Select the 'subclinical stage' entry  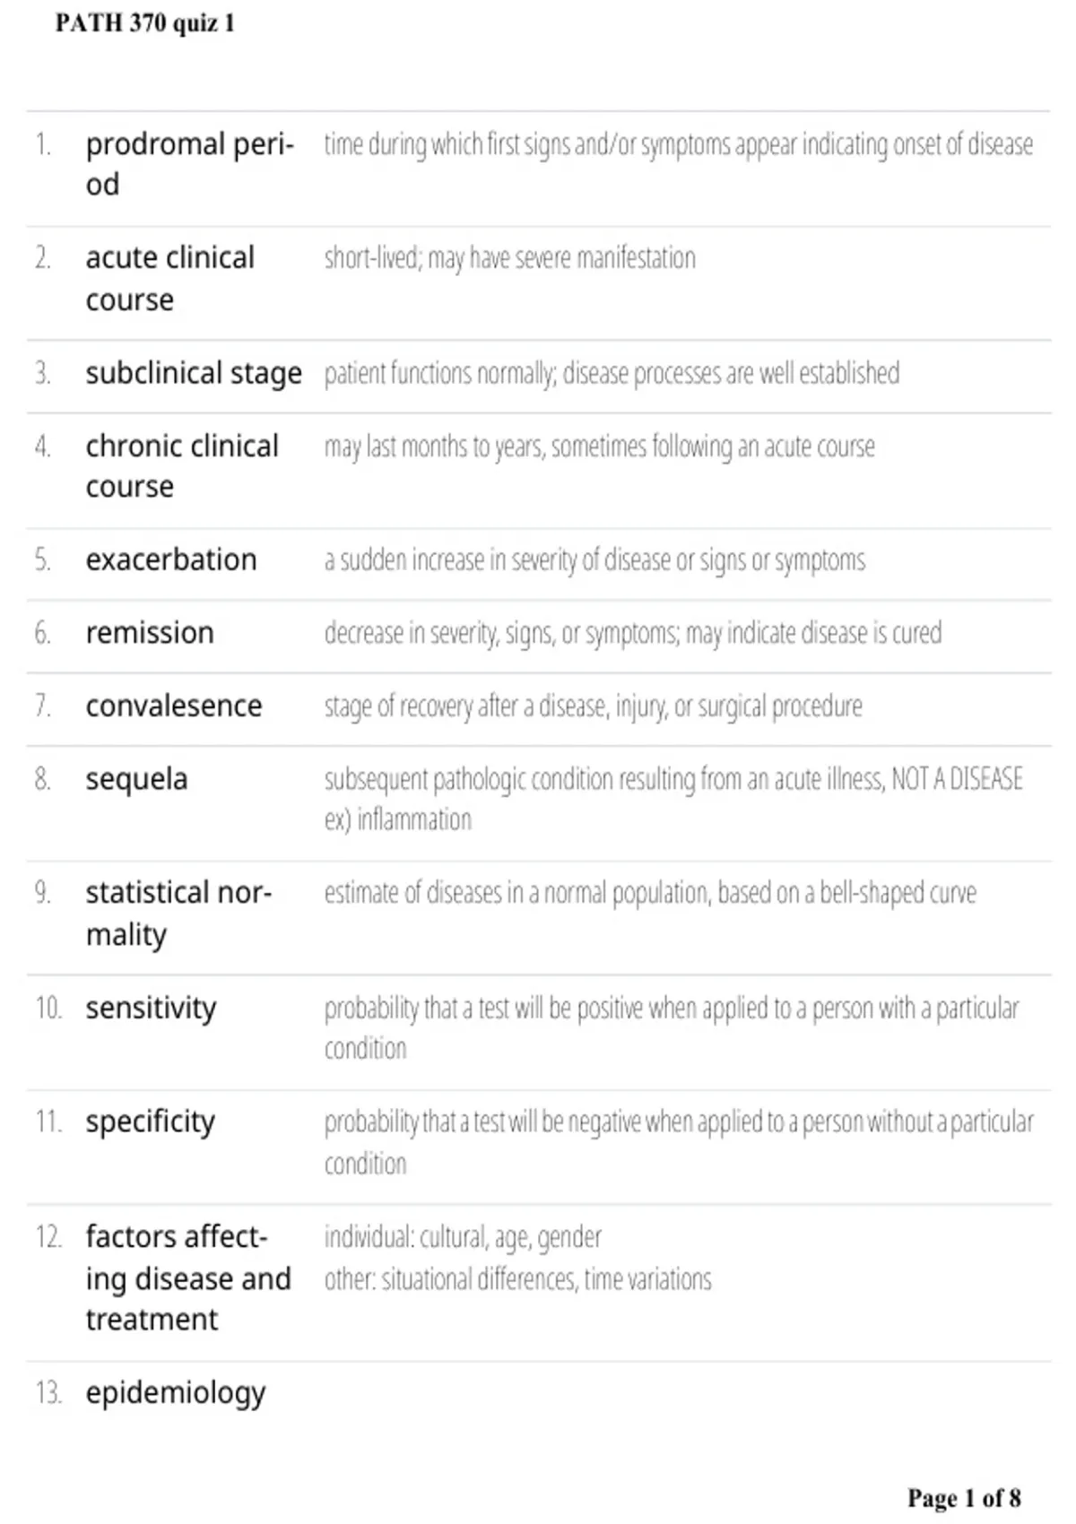tap(194, 374)
